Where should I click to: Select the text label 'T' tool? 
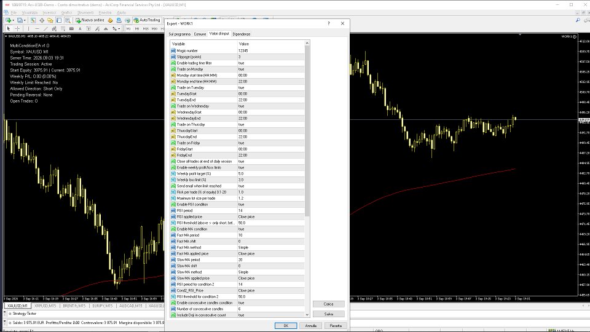pyautogui.click(x=88, y=29)
